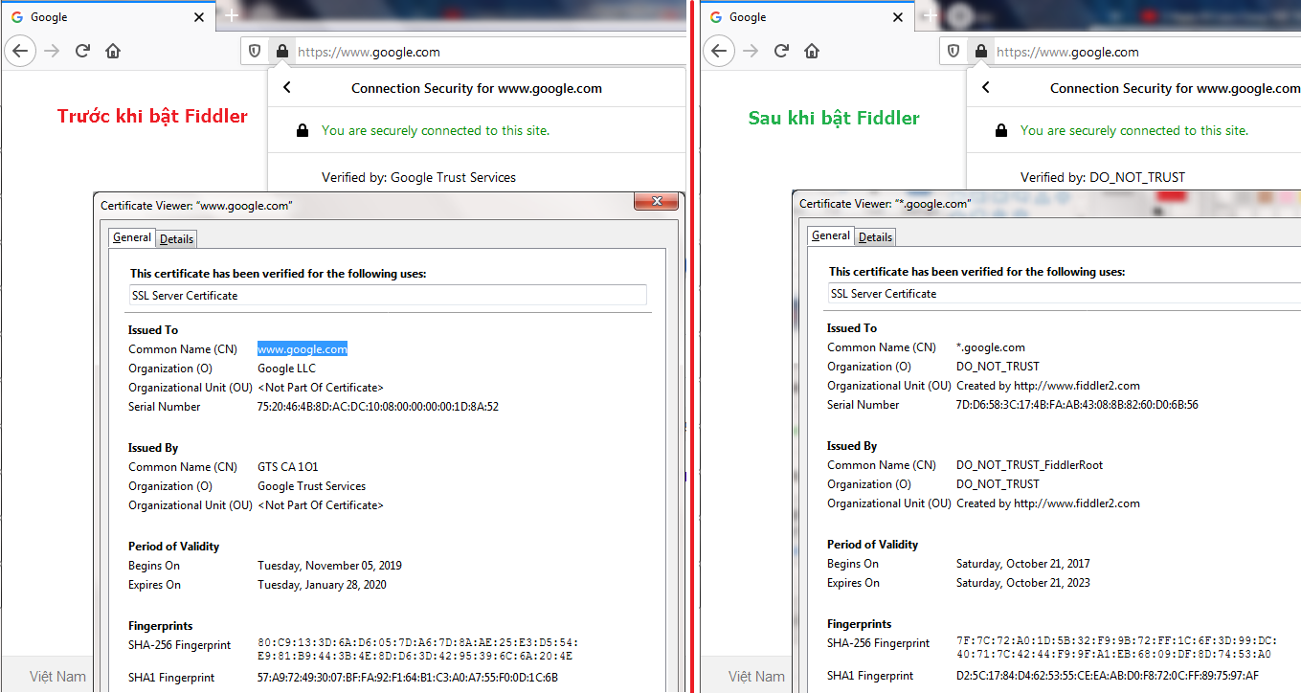
Task: Click Forward button in left browser window
Action: coord(53,51)
